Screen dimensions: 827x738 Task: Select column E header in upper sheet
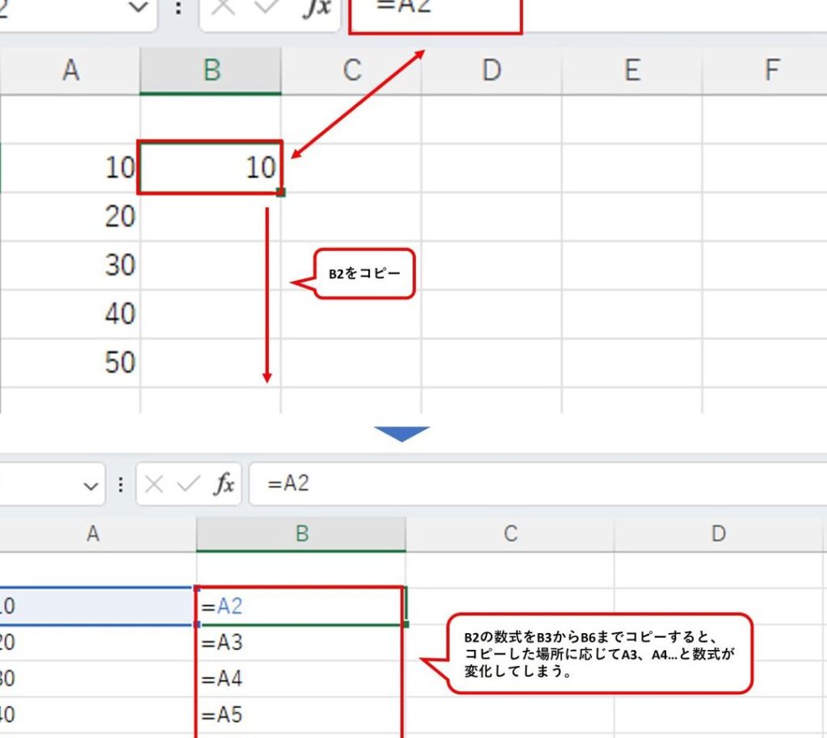tap(632, 70)
